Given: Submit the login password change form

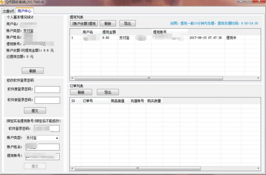Looking at the screenshot, I should 35,111.
